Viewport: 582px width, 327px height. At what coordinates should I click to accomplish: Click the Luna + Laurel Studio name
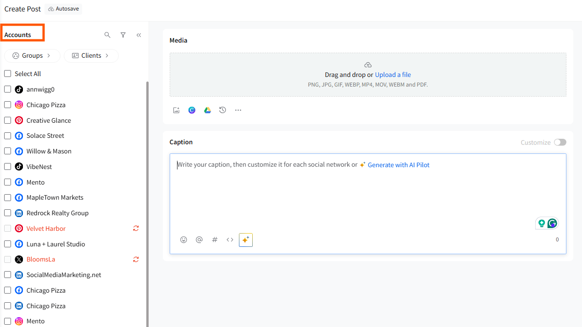click(56, 244)
